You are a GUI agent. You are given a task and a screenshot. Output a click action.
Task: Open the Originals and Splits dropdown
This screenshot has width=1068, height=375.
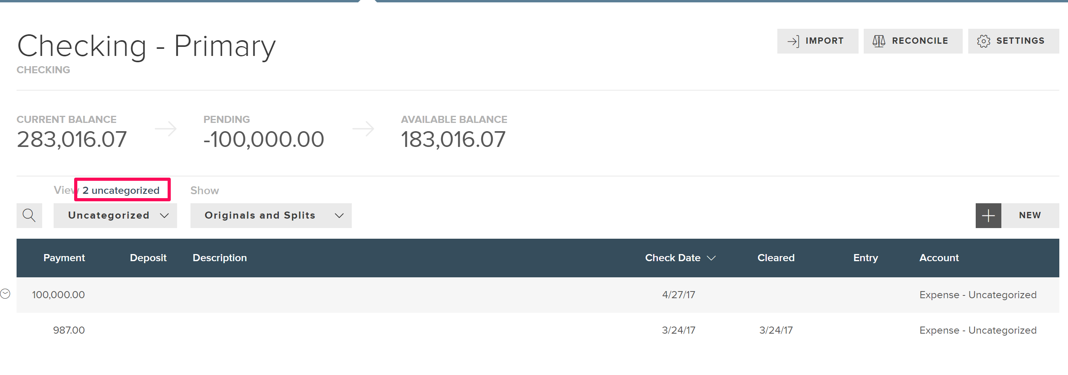pos(271,215)
